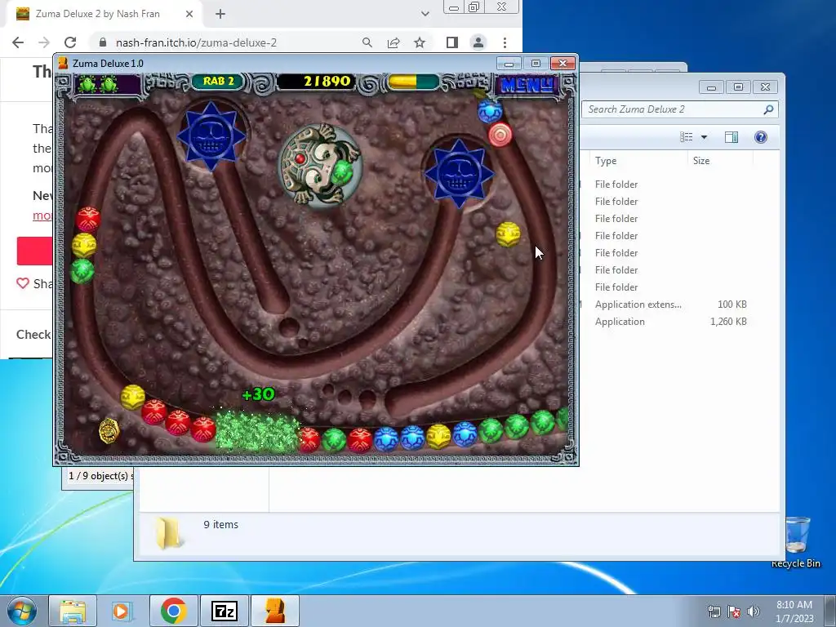Open the Chrome profile menu
The width and height of the screenshot is (836, 627).
pyautogui.click(x=478, y=42)
